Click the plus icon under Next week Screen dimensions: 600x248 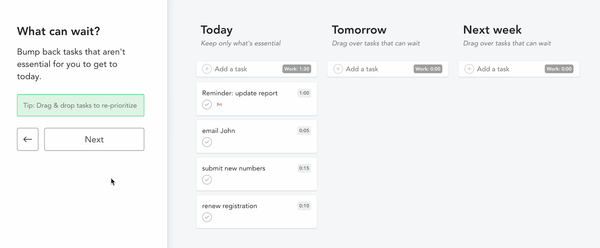(x=469, y=69)
